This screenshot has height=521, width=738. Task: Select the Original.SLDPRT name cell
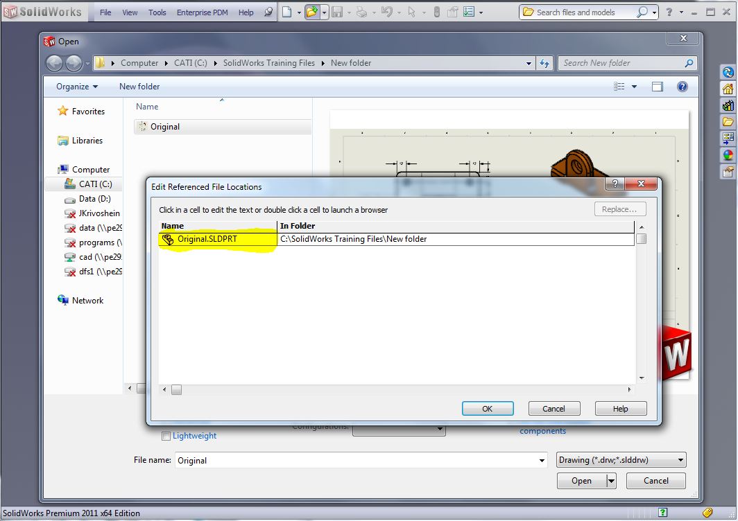(207, 239)
